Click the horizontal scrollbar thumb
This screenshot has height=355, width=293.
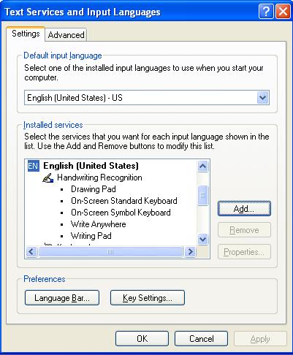point(110,252)
